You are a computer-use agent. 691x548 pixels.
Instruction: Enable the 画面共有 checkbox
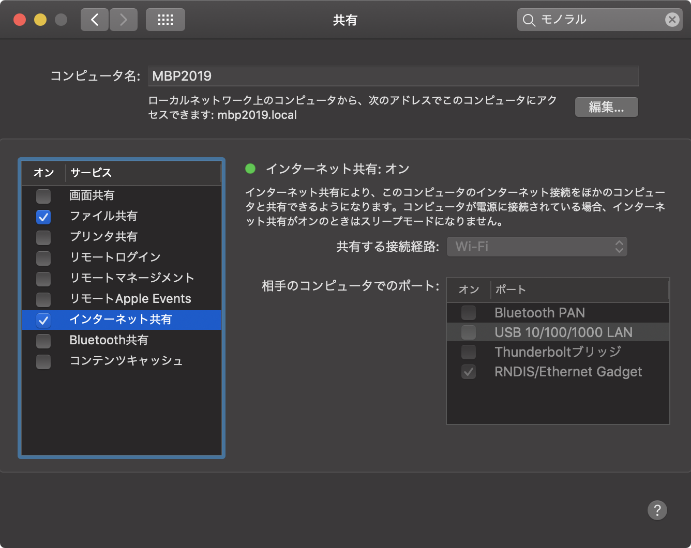click(x=43, y=196)
